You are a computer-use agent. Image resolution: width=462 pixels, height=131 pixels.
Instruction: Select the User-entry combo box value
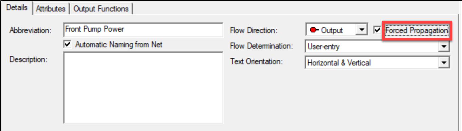[372, 47]
